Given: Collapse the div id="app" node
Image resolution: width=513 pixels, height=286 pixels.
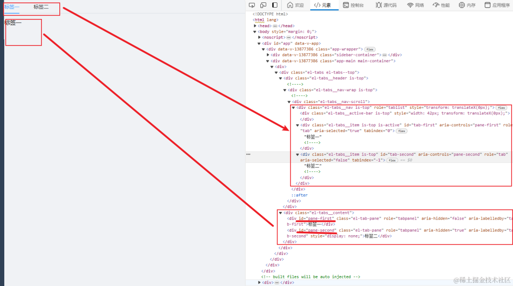Looking at the screenshot, I should tap(259, 43).
